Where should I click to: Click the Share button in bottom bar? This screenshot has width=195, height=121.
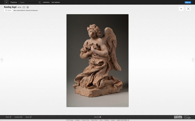(9, 117)
